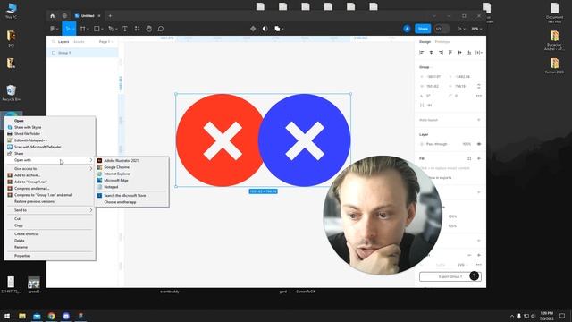Choose Open in context menu
The width and height of the screenshot is (572, 322).
point(50,121)
